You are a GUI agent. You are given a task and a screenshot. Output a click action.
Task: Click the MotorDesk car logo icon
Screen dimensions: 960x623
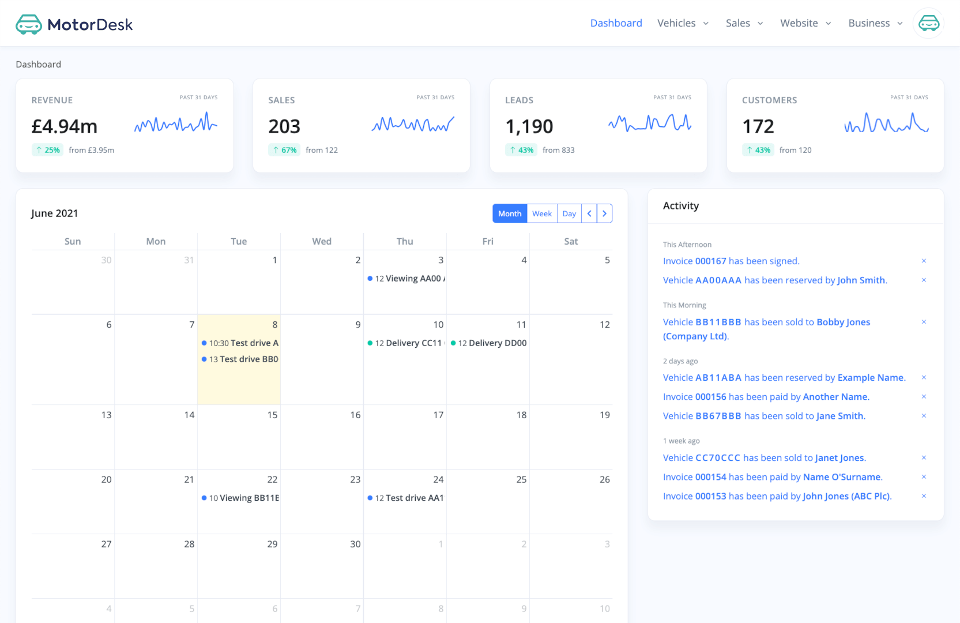[x=29, y=24]
